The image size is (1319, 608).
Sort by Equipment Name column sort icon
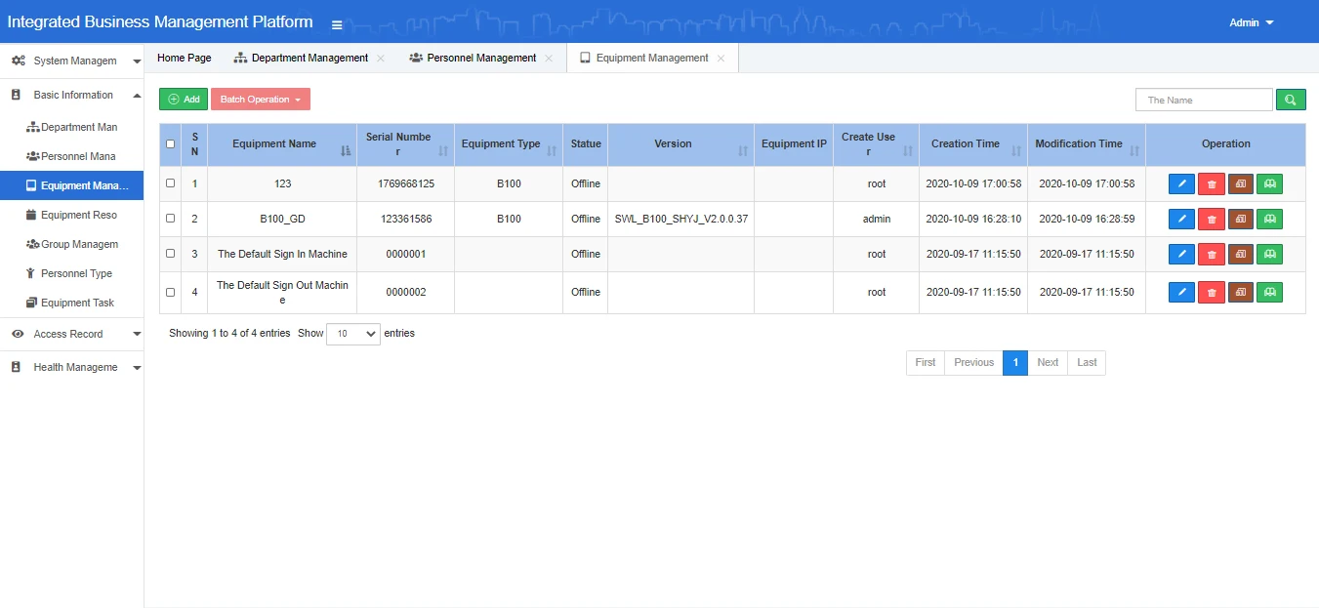point(346,151)
